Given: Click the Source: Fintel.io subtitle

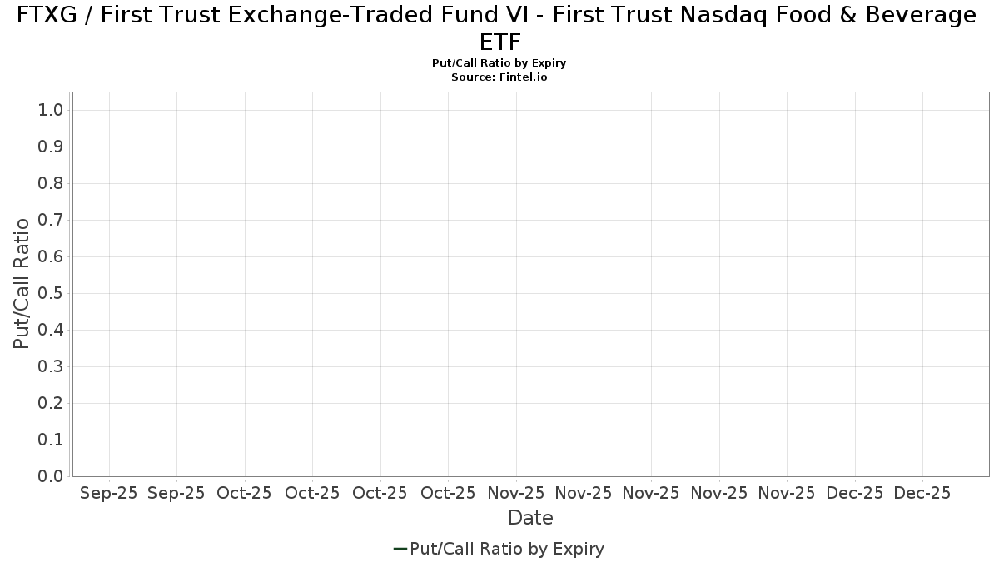Looking at the screenshot, I should pyautogui.click(x=499, y=77).
